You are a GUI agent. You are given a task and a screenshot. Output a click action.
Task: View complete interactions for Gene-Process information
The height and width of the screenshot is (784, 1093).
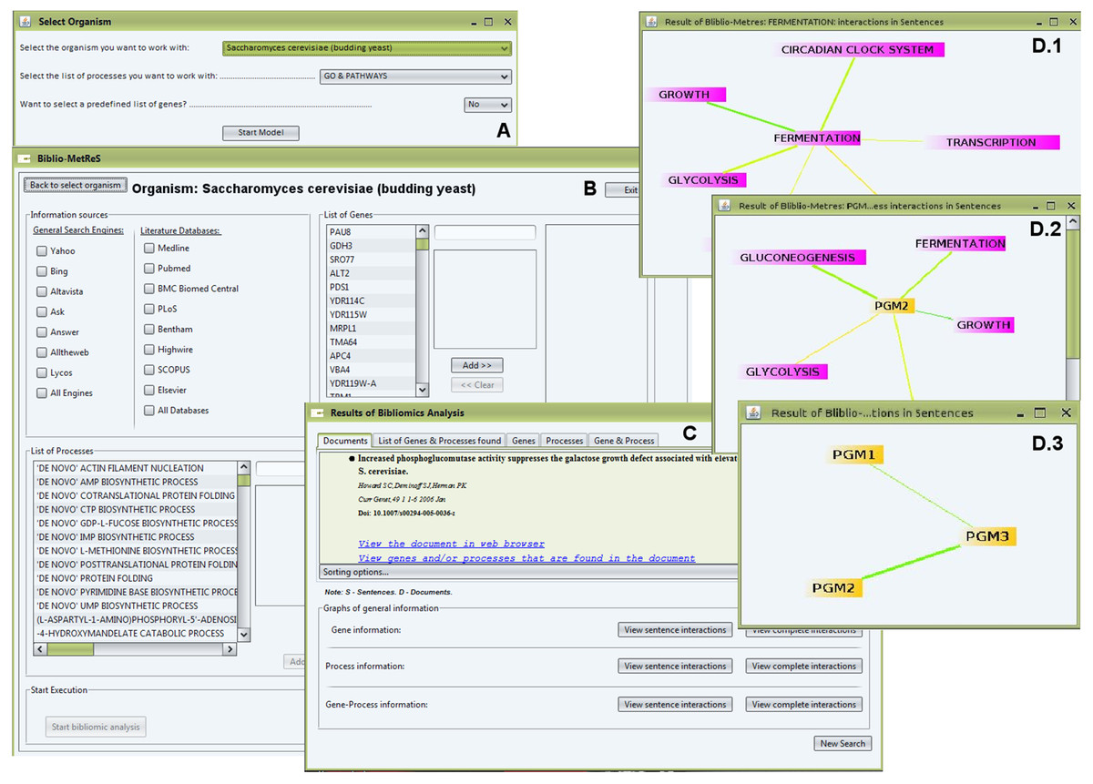tap(804, 705)
